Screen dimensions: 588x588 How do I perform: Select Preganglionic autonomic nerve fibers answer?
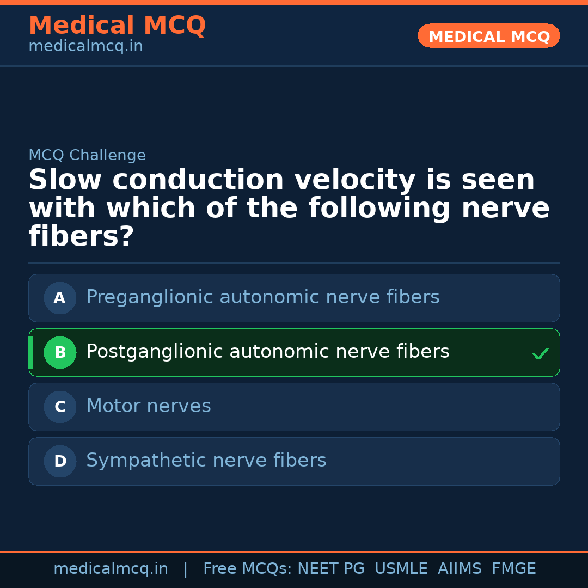[262, 297]
